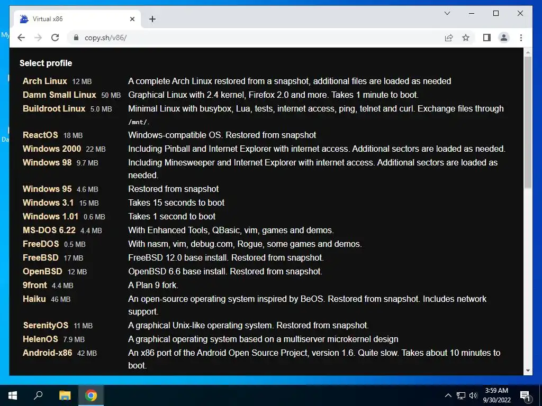Click the scrollbar up arrow
Image resolution: width=542 pixels, height=406 pixels.
pyautogui.click(x=528, y=52)
